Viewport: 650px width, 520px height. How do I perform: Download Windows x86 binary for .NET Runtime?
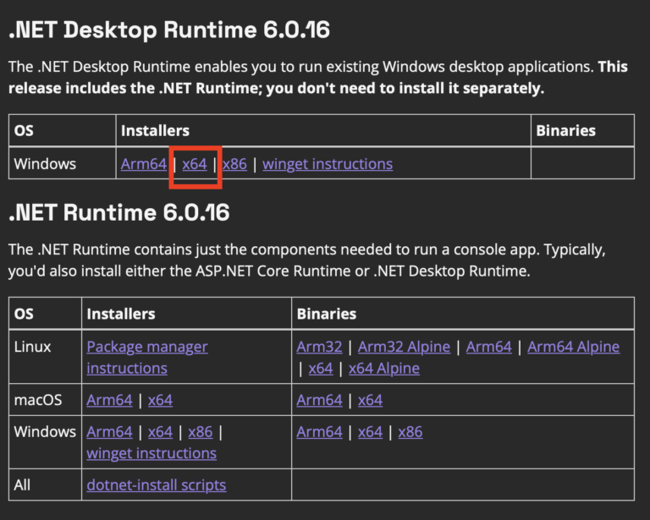pyautogui.click(x=410, y=432)
